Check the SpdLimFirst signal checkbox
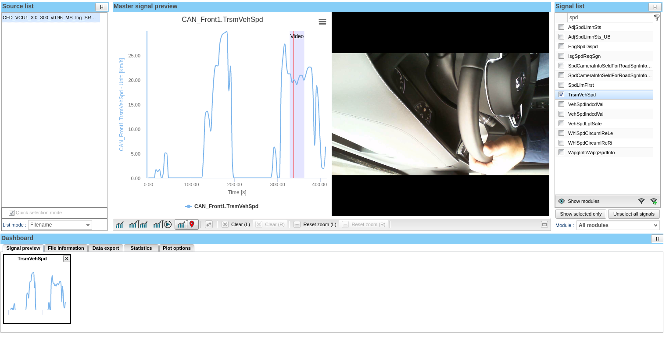The image size is (666, 337). (561, 85)
